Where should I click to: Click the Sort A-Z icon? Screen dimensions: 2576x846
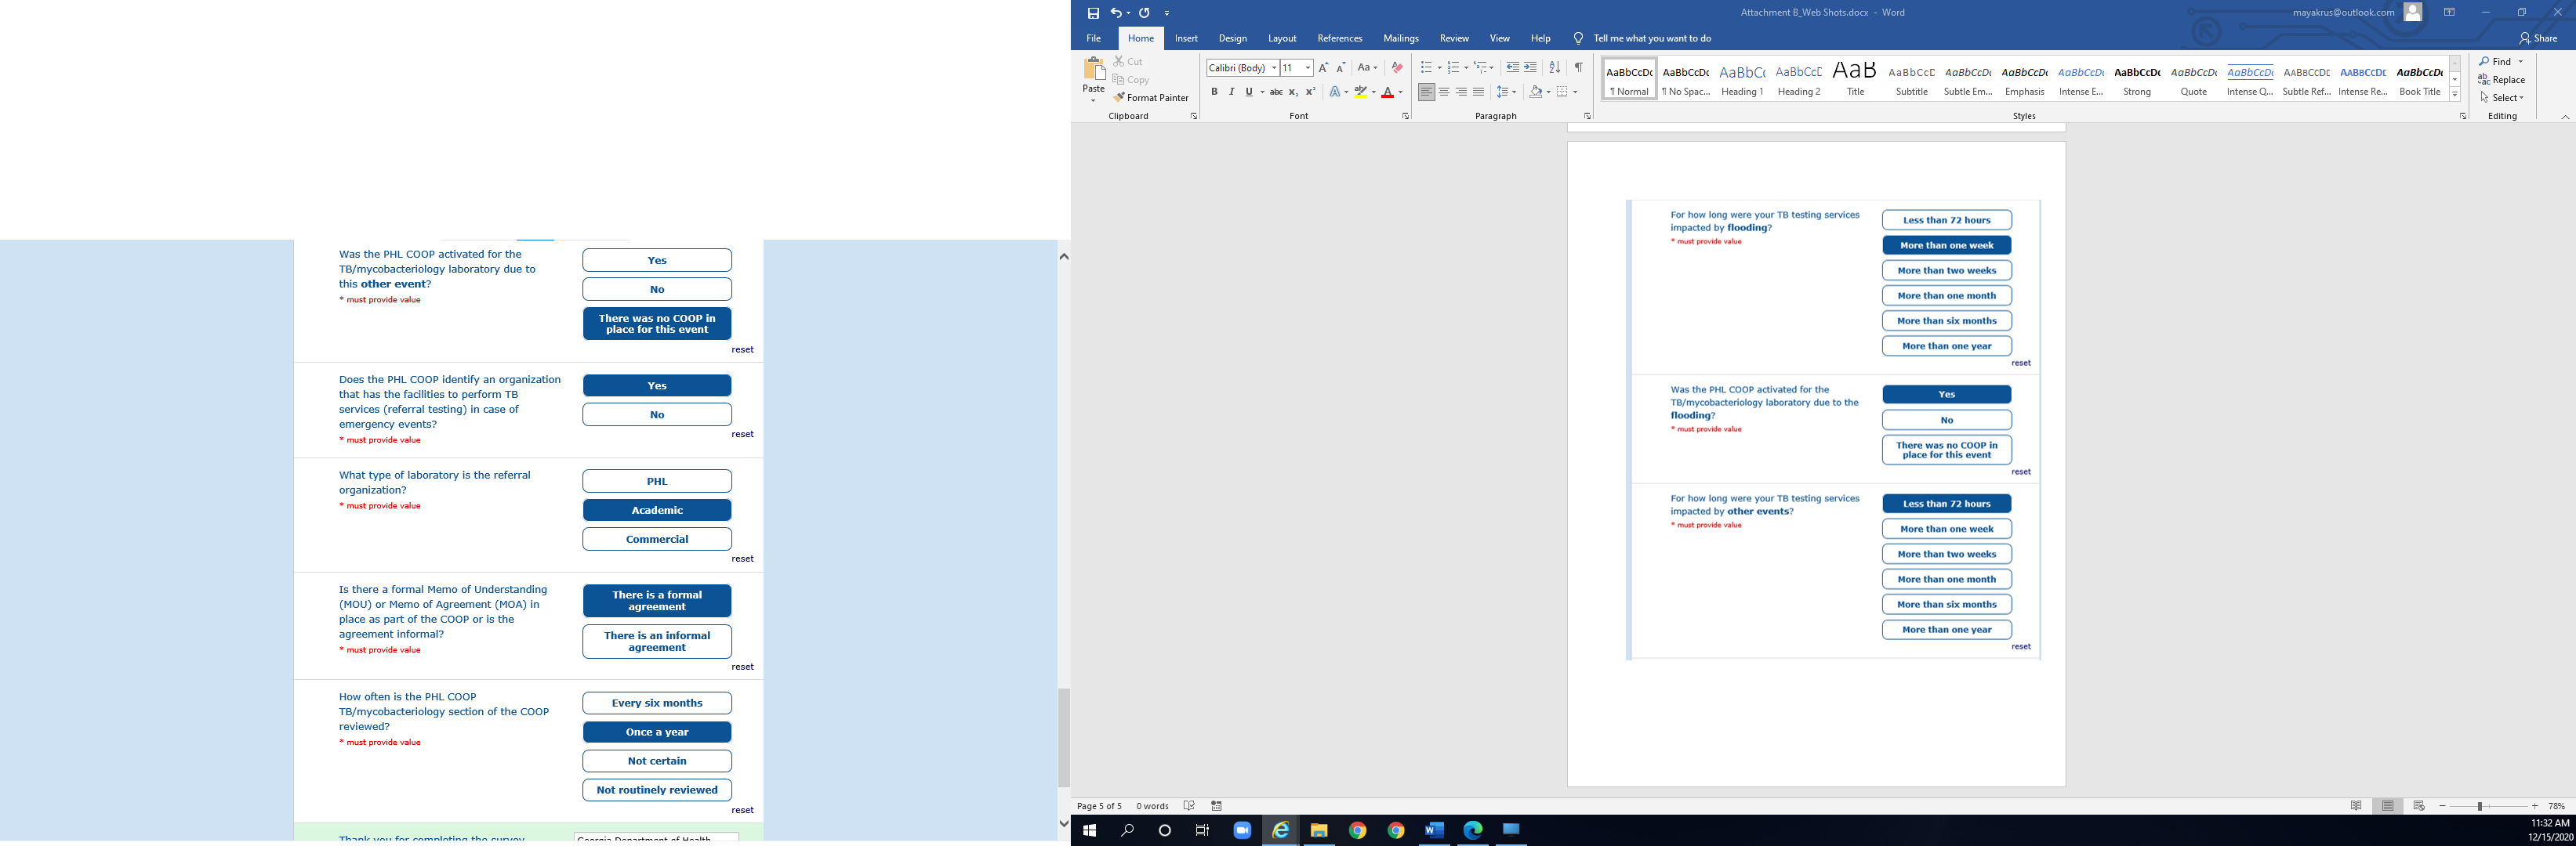1554,68
